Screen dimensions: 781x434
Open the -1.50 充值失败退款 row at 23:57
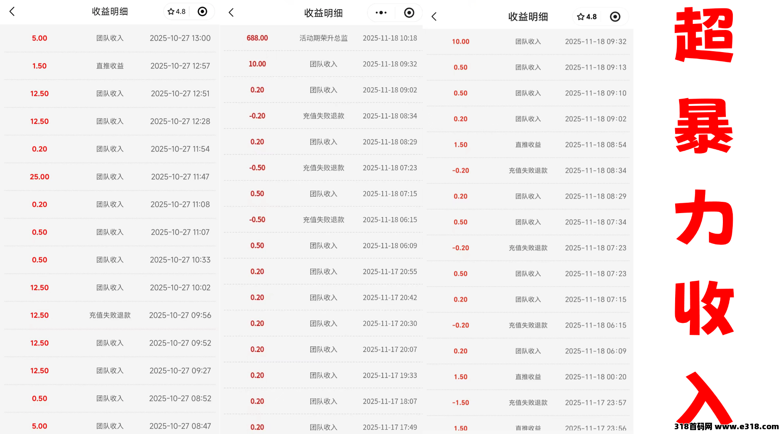pos(528,403)
